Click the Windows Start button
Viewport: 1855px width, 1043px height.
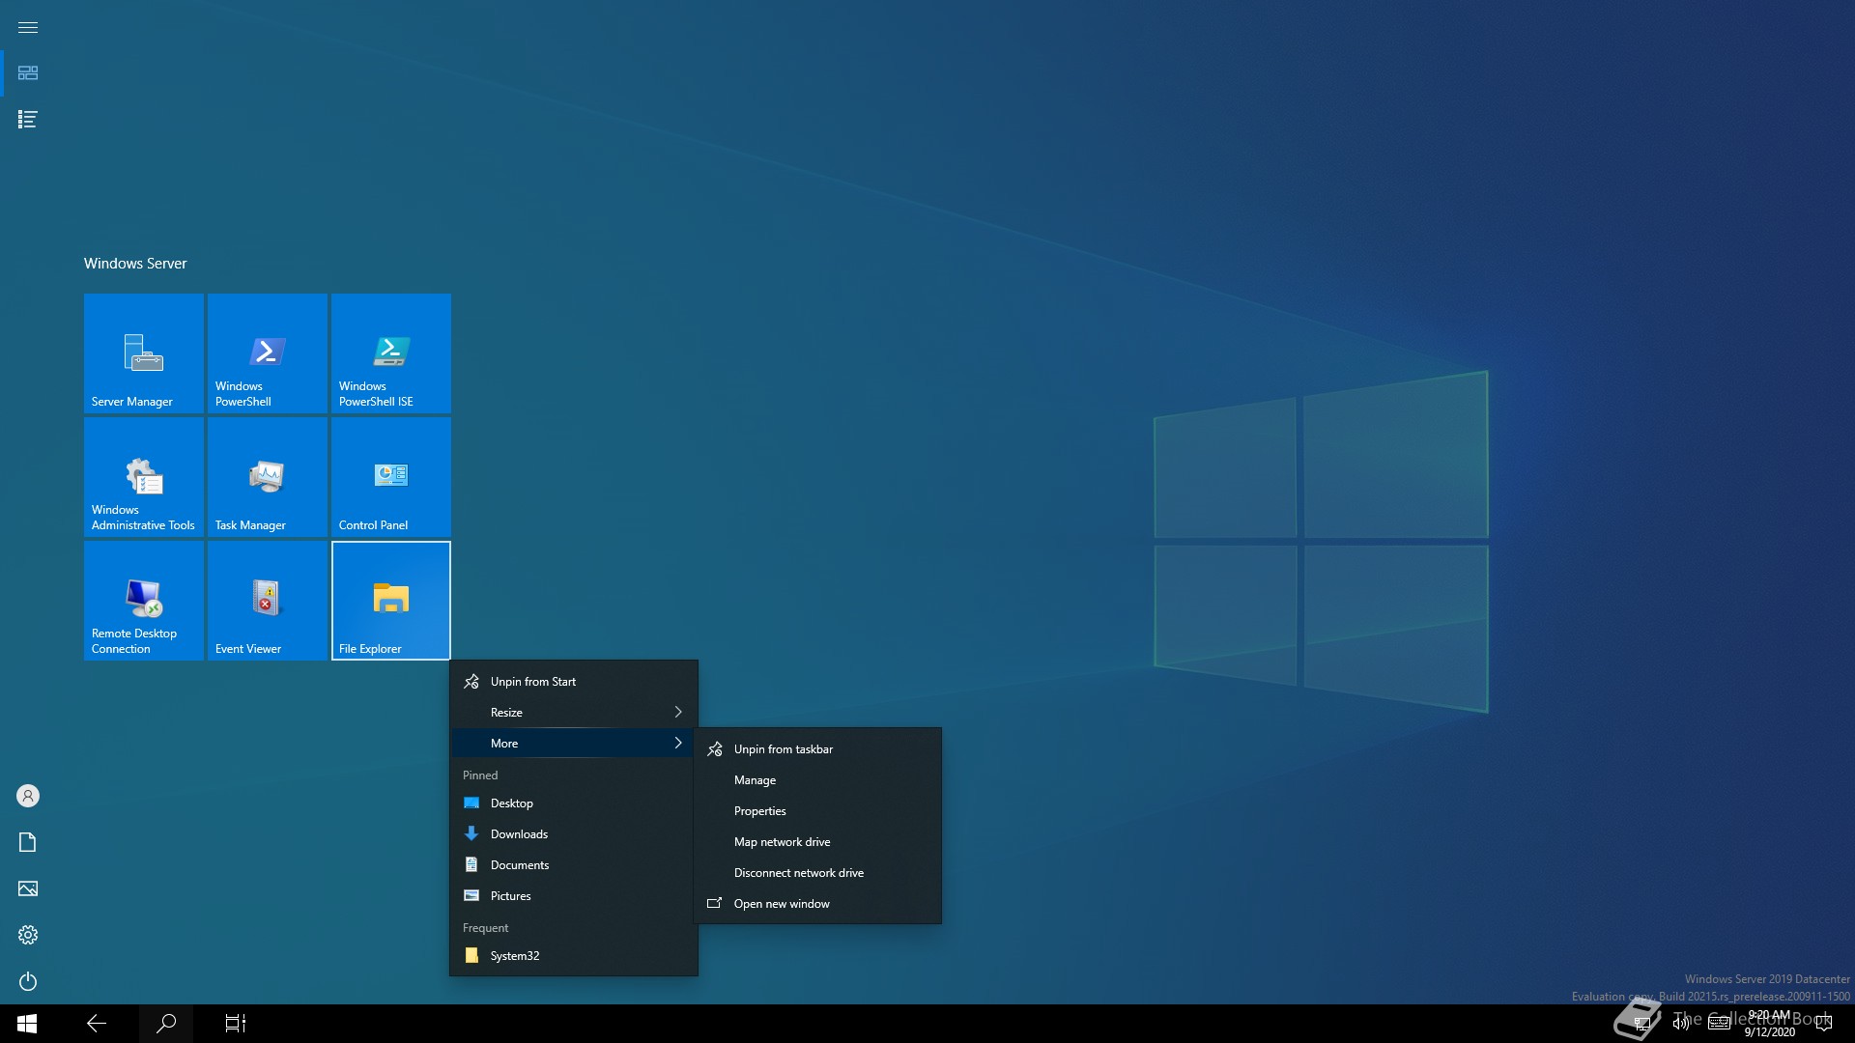[x=27, y=1024]
